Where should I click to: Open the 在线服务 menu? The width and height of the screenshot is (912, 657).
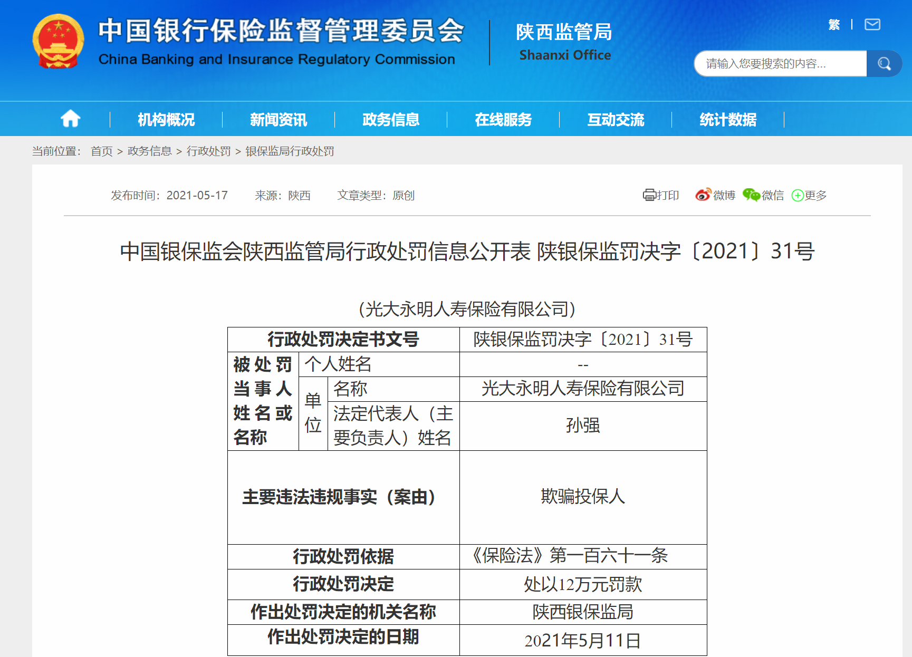click(503, 120)
